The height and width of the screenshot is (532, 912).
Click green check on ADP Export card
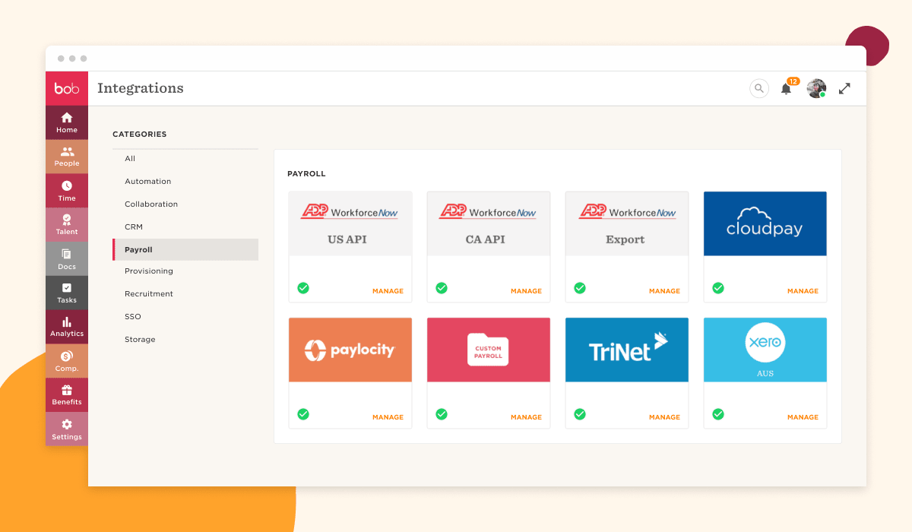coord(580,288)
